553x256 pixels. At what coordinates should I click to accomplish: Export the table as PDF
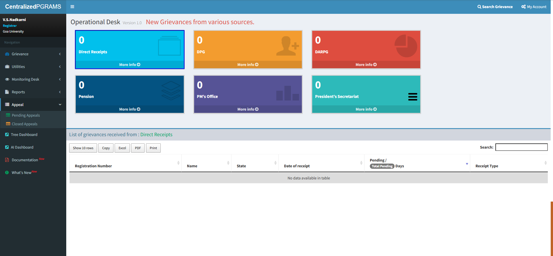[x=138, y=148]
